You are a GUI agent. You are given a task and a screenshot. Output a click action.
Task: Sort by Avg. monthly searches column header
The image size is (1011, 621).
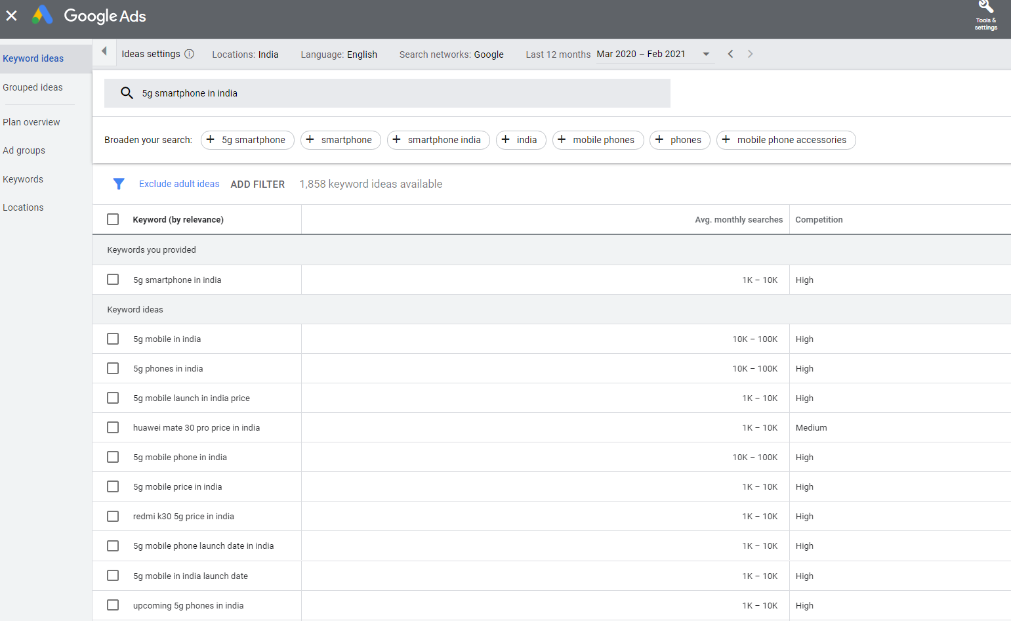[739, 220]
